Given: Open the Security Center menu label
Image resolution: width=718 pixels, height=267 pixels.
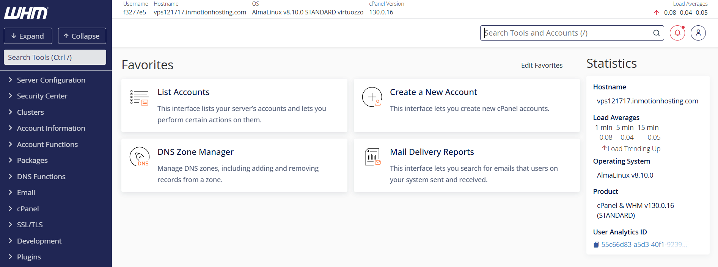Looking at the screenshot, I should pyautogui.click(x=42, y=96).
